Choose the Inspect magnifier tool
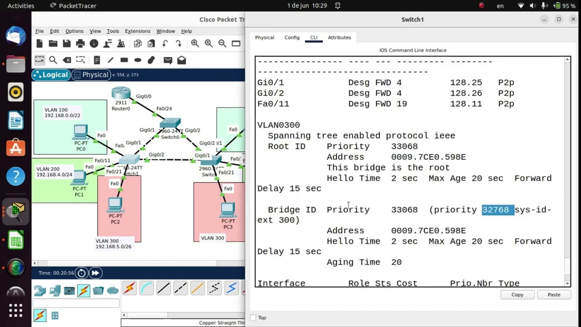The height and width of the screenshot is (327, 581). (x=53, y=60)
